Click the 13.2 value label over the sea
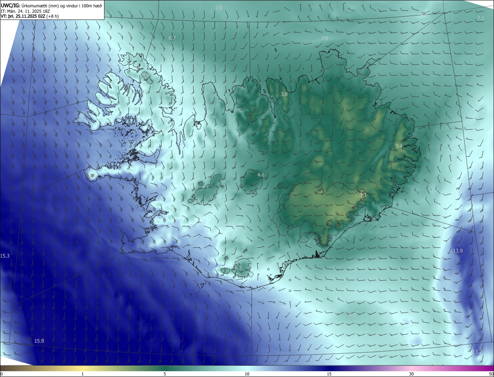The height and width of the screenshot is (377, 494). (x=477, y=352)
